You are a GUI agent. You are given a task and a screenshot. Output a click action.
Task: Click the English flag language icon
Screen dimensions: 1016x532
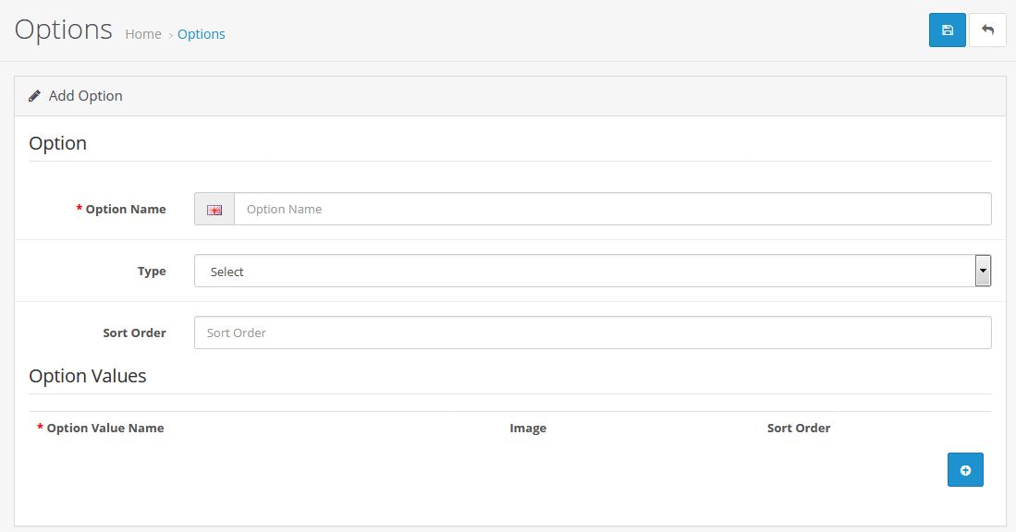click(214, 209)
